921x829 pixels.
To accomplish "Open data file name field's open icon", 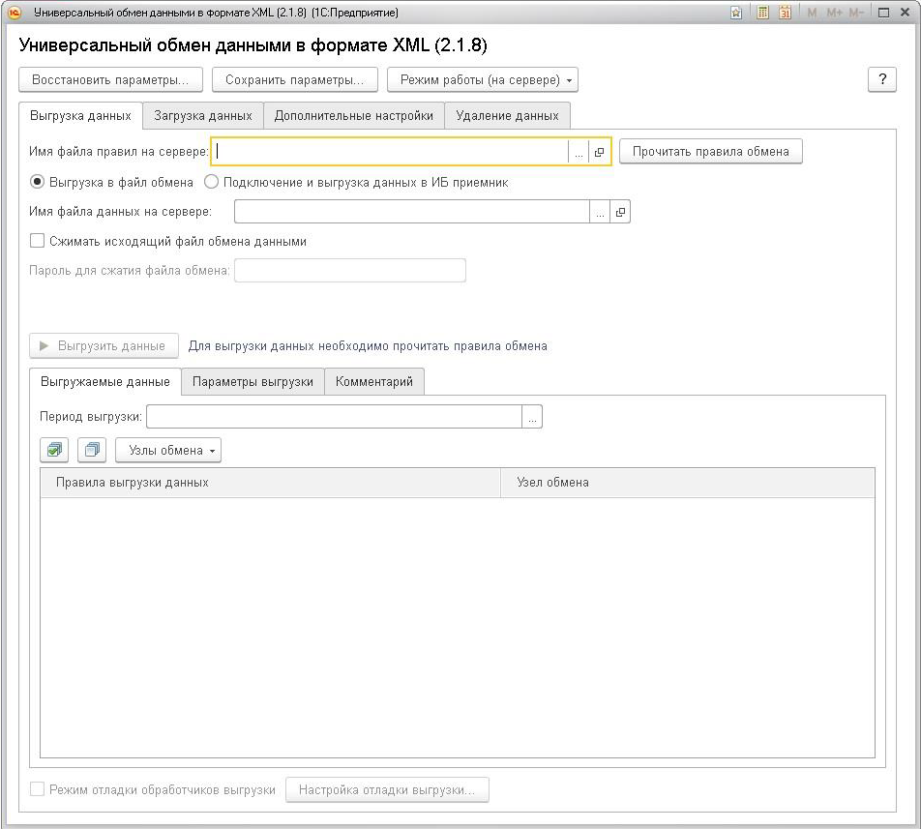I will click(620, 212).
